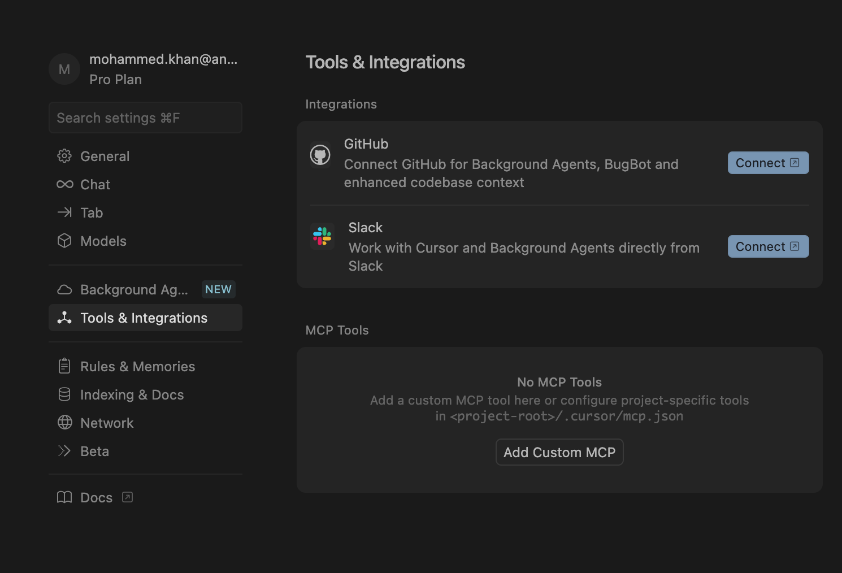This screenshot has width=842, height=573.
Task: Click the Network globe icon
Action: 64,423
